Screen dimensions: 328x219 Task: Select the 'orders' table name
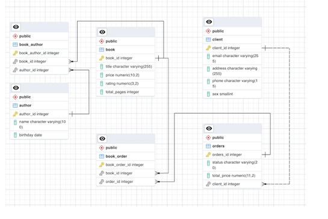(x=218, y=146)
